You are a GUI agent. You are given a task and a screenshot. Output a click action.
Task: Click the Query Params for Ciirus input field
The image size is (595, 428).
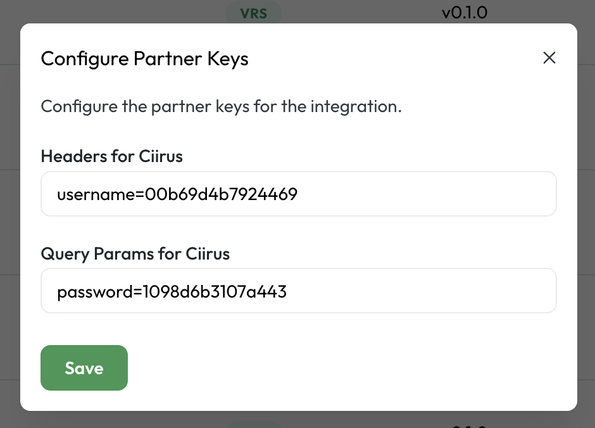[297, 291]
